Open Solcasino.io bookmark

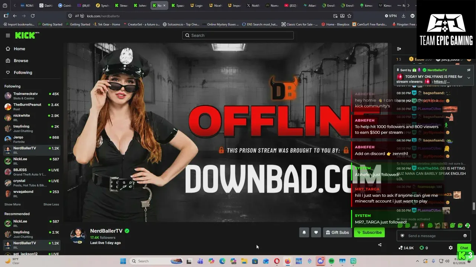tap(181, 24)
